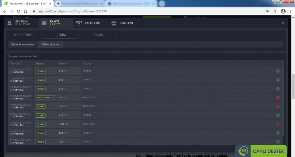Click the Son para çekme talepleri heading

(22, 56)
